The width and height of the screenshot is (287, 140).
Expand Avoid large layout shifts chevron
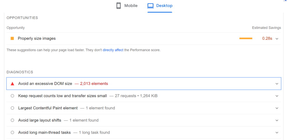277,120
